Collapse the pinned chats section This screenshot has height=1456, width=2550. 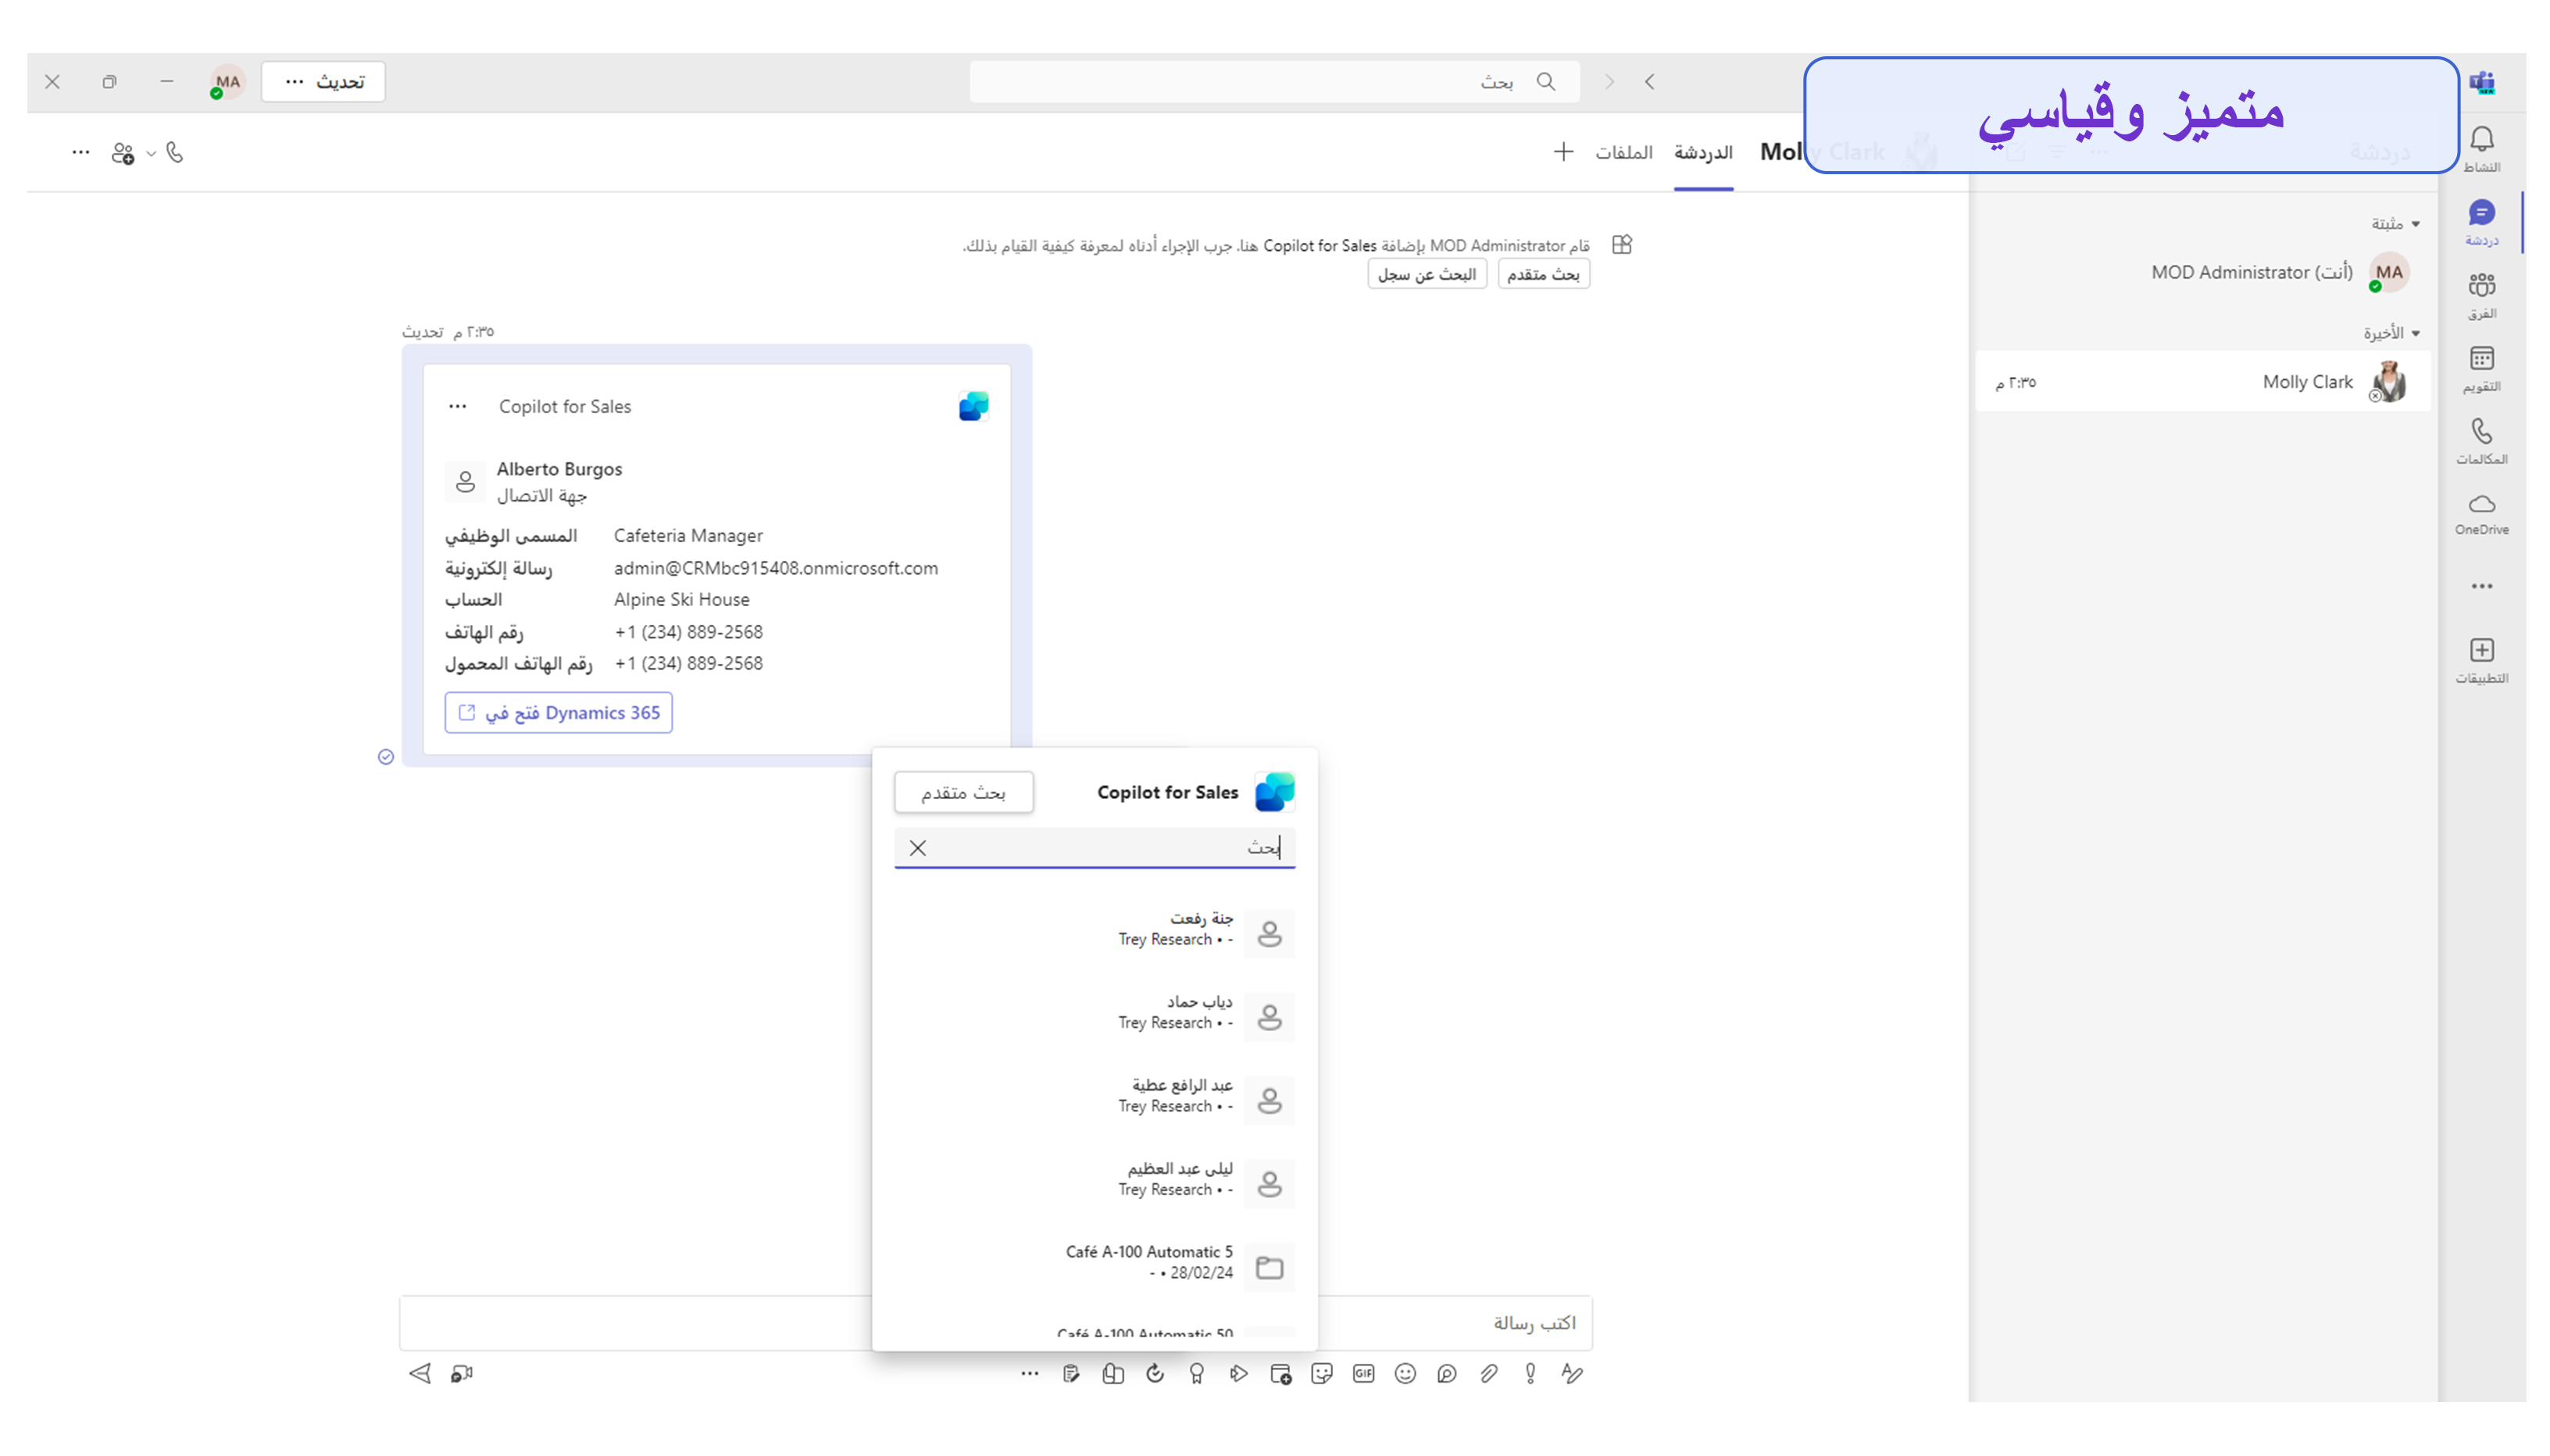tap(2415, 224)
